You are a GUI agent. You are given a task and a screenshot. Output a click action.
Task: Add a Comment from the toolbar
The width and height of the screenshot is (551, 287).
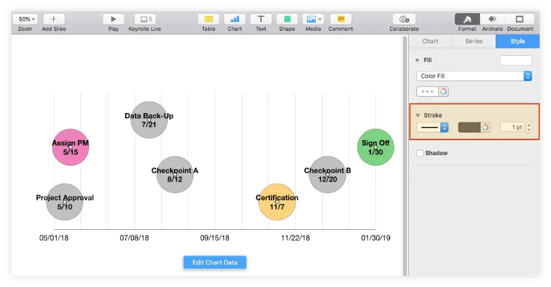pos(340,19)
